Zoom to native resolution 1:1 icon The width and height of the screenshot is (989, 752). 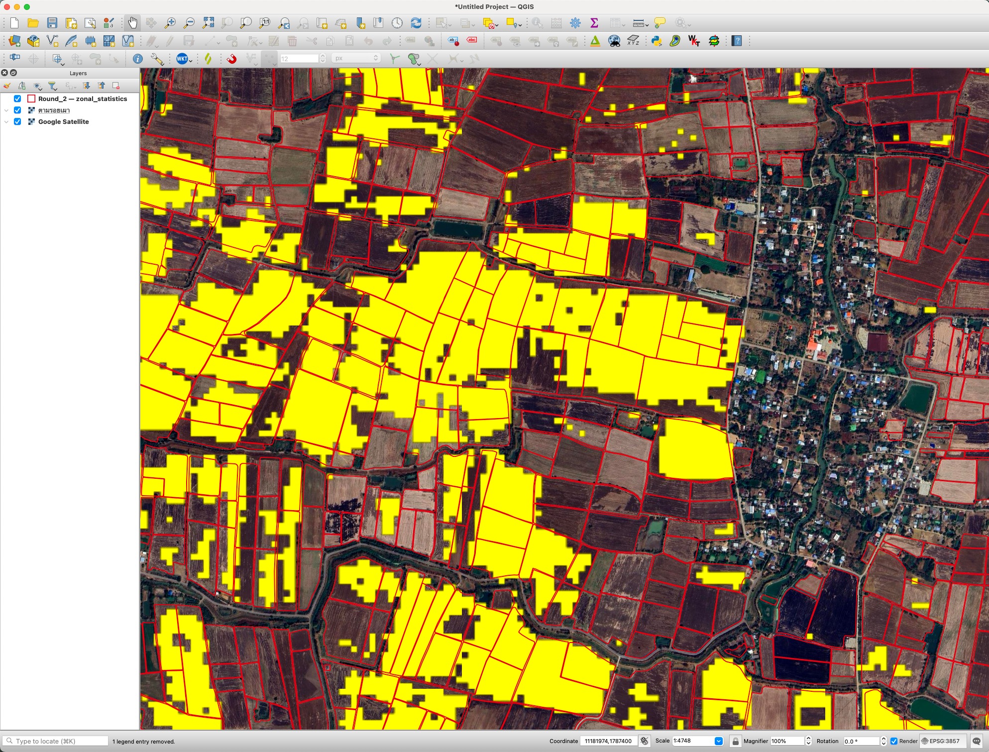(x=265, y=23)
